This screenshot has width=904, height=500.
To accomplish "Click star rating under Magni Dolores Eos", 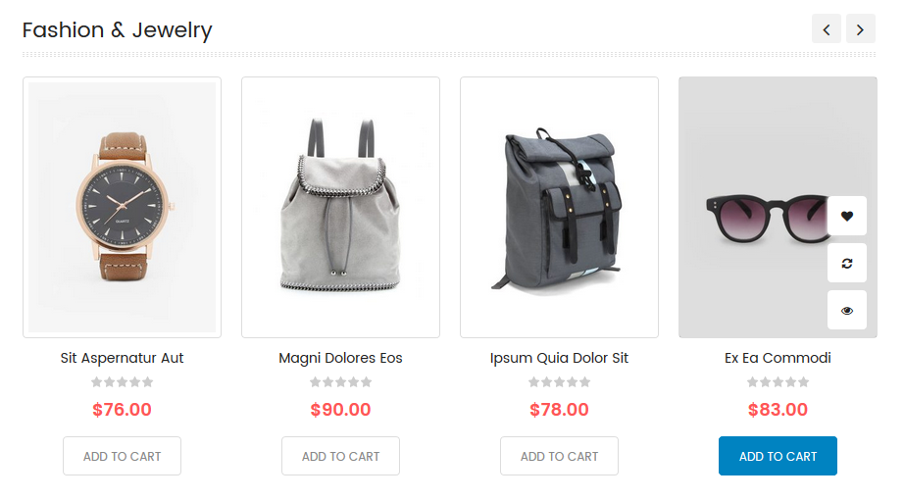I will point(341,381).
